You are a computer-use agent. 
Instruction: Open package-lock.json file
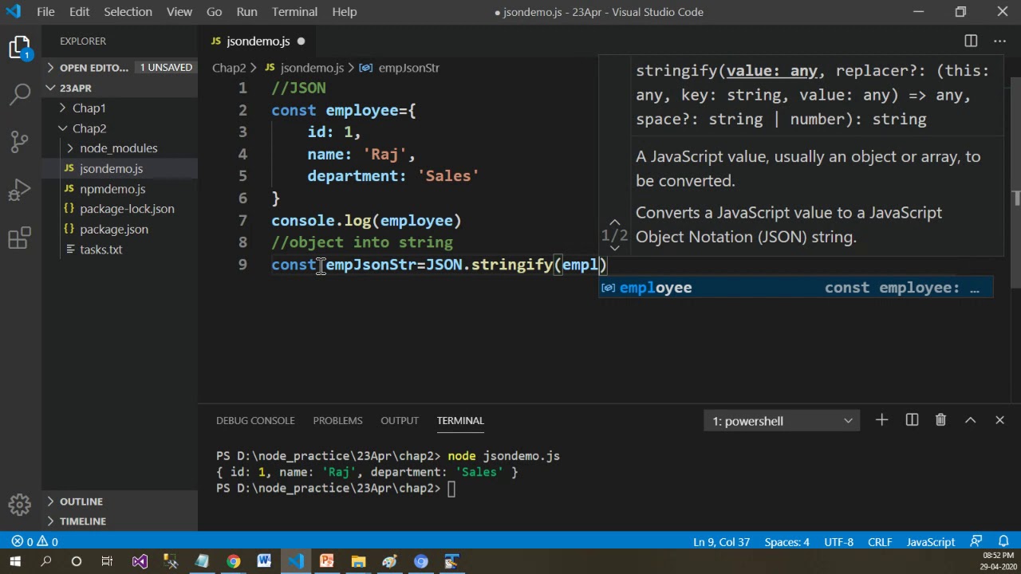tap(120, 209)
